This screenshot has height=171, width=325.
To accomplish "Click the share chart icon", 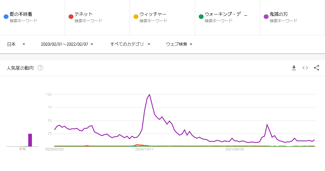I will click(x=317, y=68).
